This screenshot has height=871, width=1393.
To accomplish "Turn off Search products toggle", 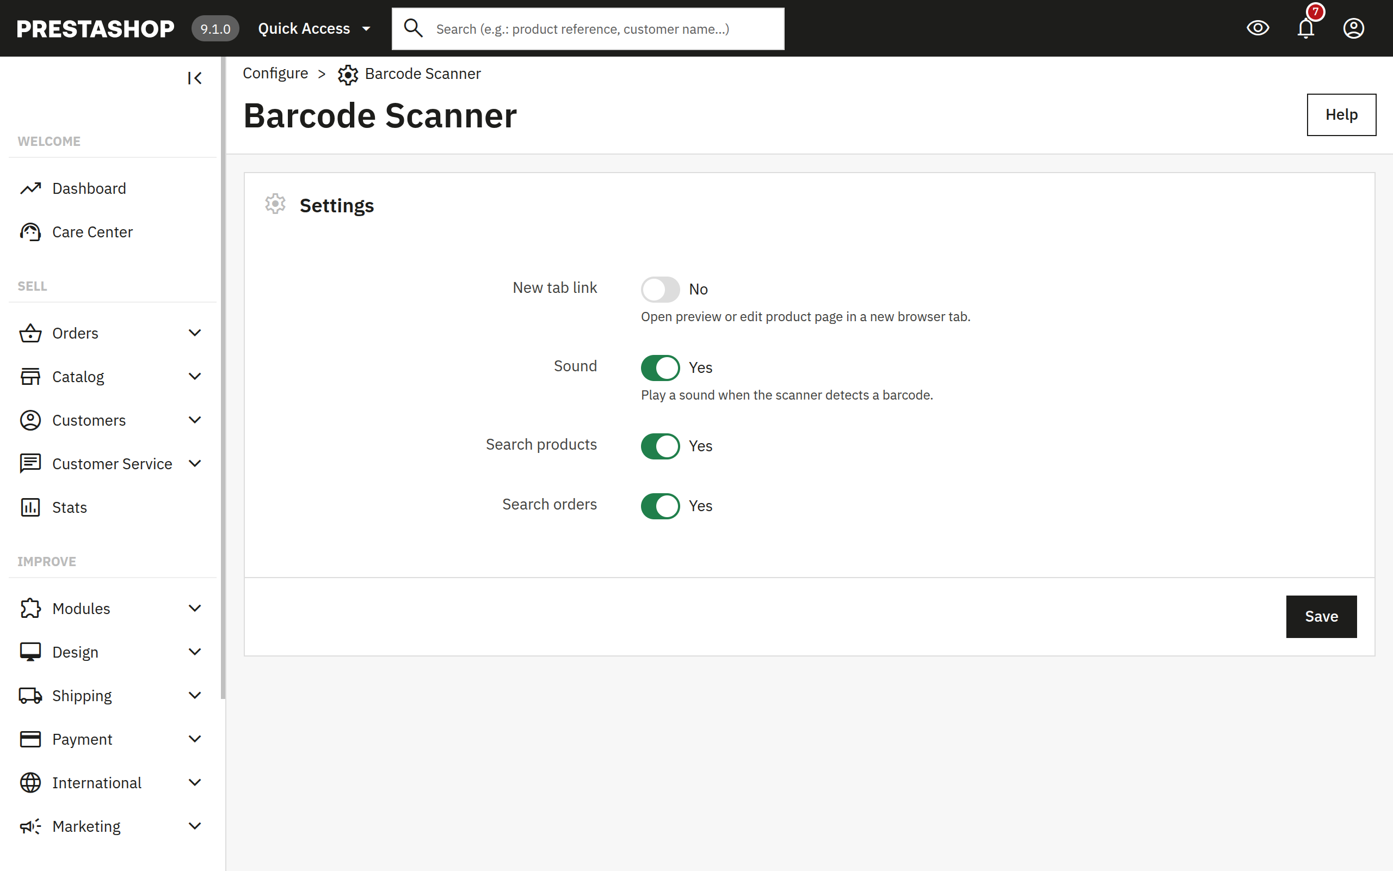I will (x=660, y=446).
